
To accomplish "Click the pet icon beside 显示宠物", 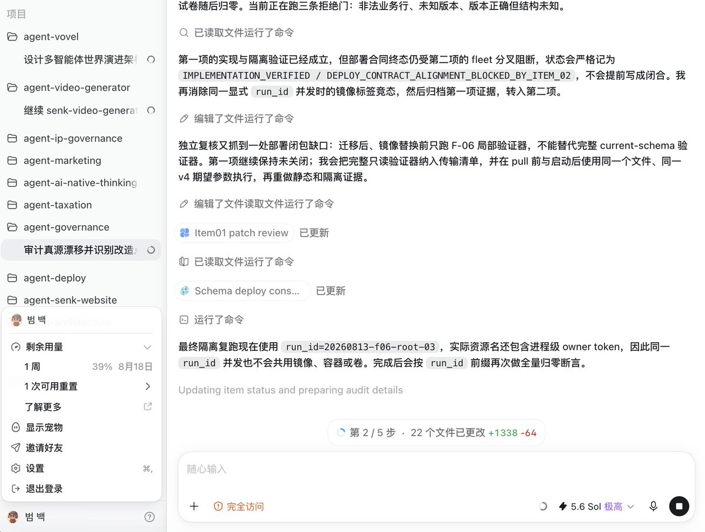I will (x=16, y=427).
